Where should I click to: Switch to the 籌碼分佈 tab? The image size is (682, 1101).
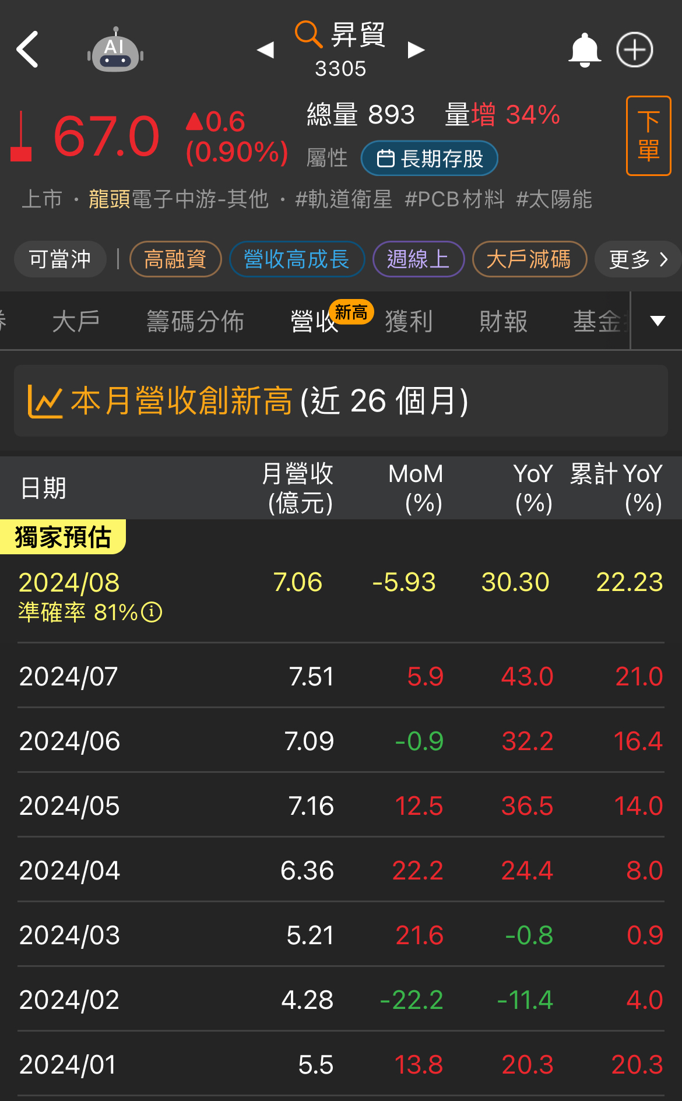click(x=195, y=322)
